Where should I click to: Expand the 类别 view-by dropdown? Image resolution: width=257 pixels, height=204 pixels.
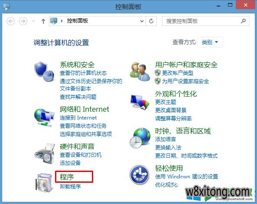point(210,42)
